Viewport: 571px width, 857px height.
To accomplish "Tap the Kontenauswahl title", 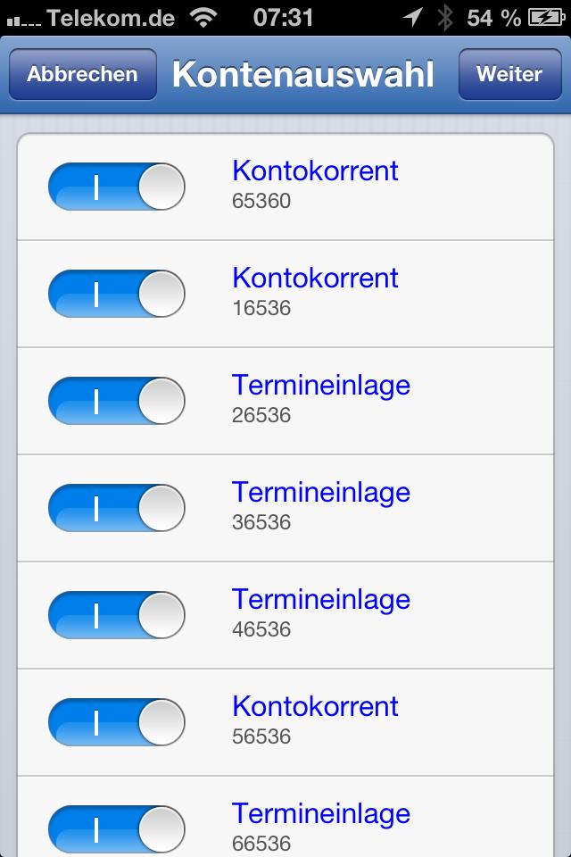I will 303,74.
